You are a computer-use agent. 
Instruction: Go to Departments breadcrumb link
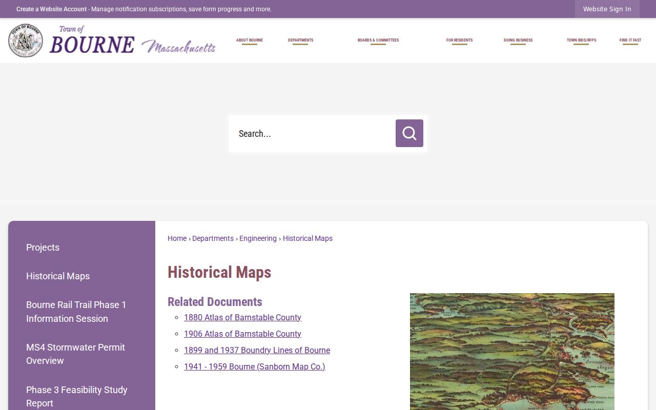pos(213,238)
